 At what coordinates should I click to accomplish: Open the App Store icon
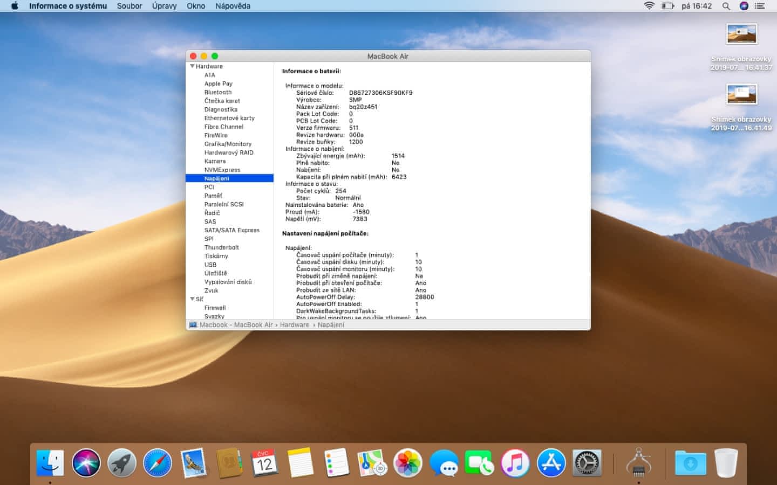click(551, 463)
